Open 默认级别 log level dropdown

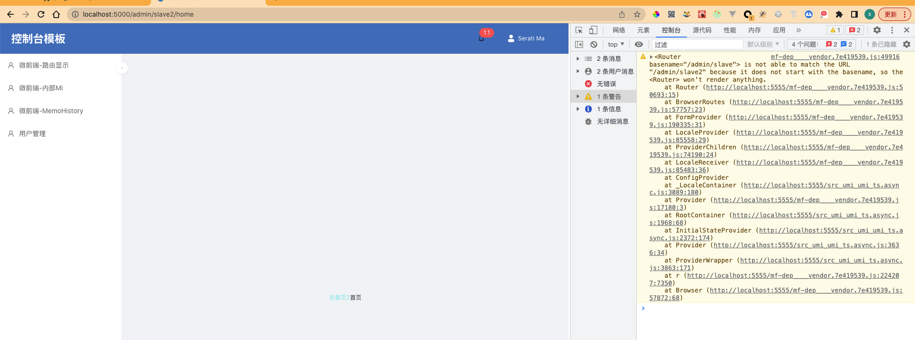point(763,44)
